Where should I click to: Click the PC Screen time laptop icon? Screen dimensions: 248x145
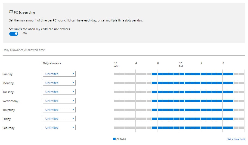click(11, 12)
